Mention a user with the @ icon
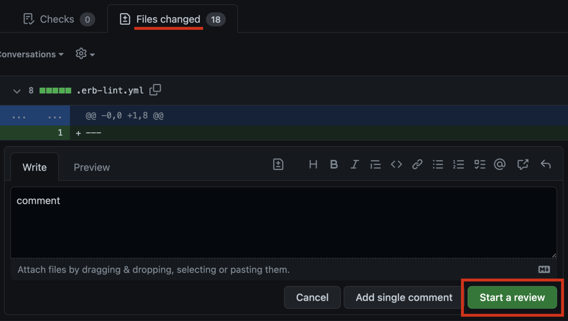568x321 pixels. pyautogui.click(x=500, y=164)
